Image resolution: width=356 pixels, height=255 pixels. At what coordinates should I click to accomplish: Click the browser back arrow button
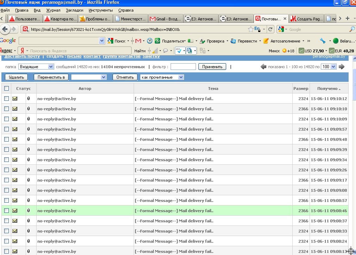click(5, 29)
